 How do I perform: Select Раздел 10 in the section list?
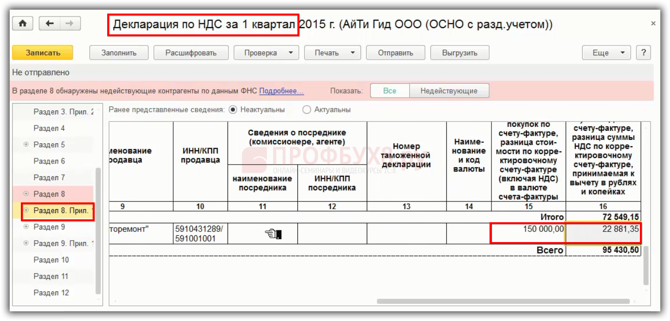pyautogui.click(x=51, y=260)
